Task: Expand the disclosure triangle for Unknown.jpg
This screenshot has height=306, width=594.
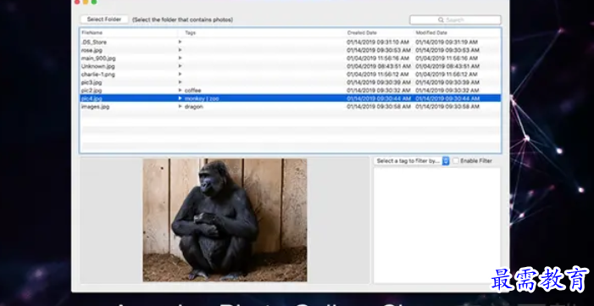Action: tap(180, 66)
